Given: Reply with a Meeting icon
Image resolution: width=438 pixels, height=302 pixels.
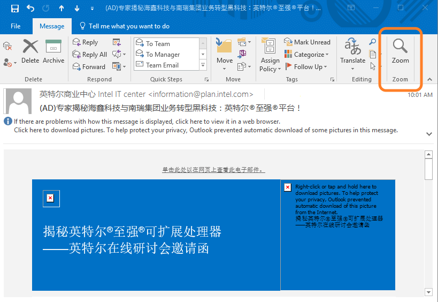Looking at the screenshot, I should pyautogui.click(x=117, y=42).
